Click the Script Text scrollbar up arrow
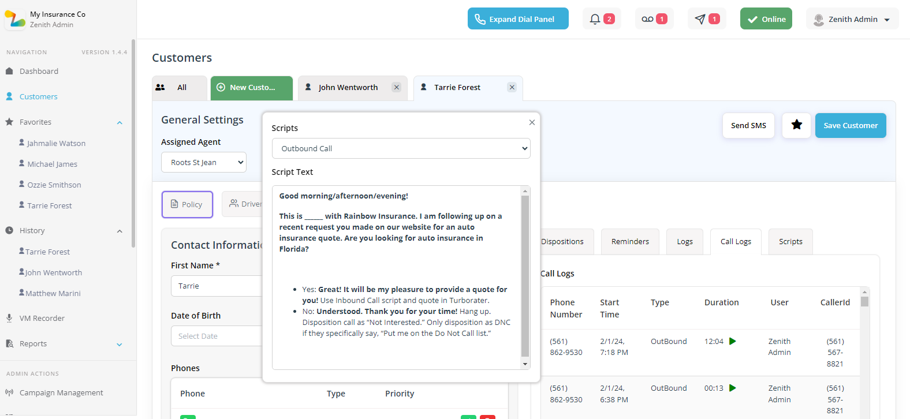910x419 pixels. click(525, 191)
